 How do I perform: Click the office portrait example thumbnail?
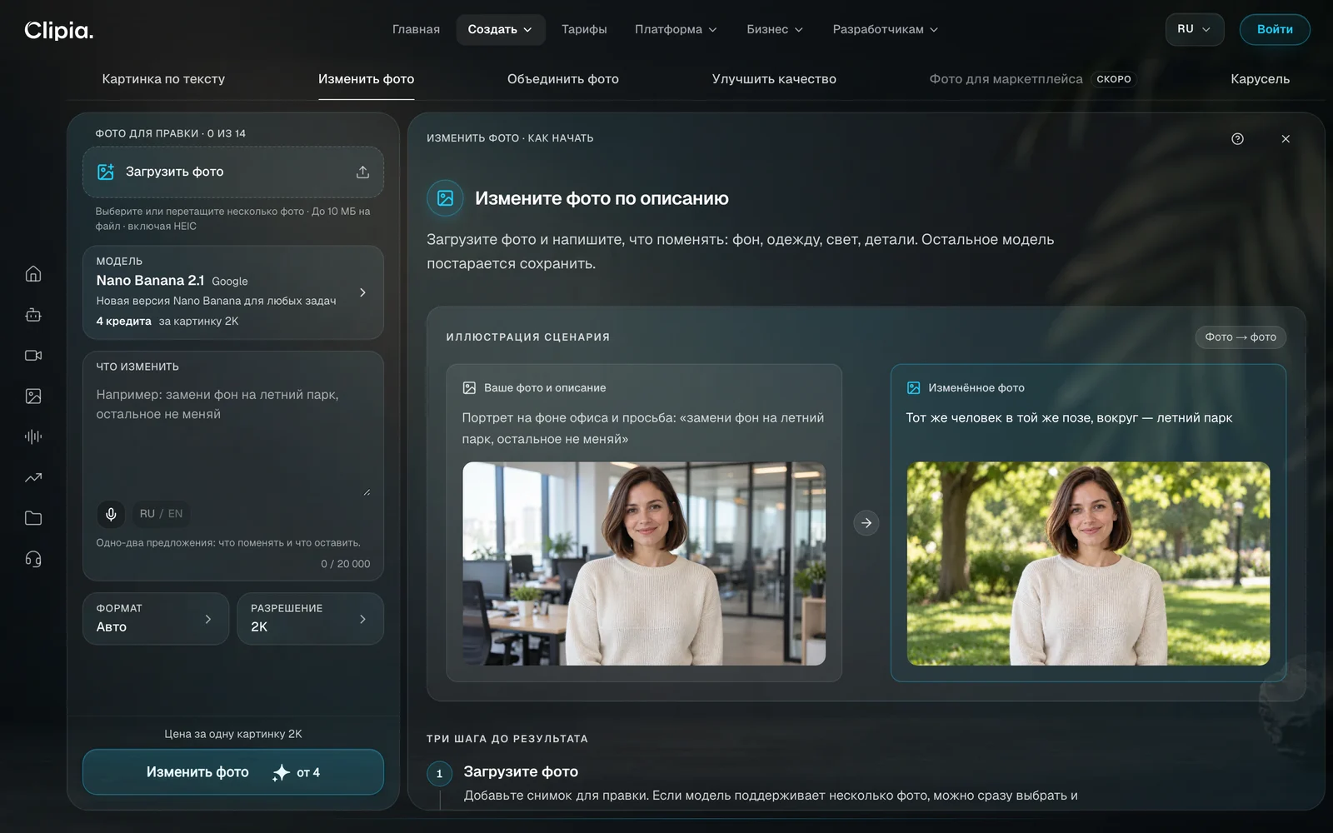pyautogui.click(x=644, y=564)
